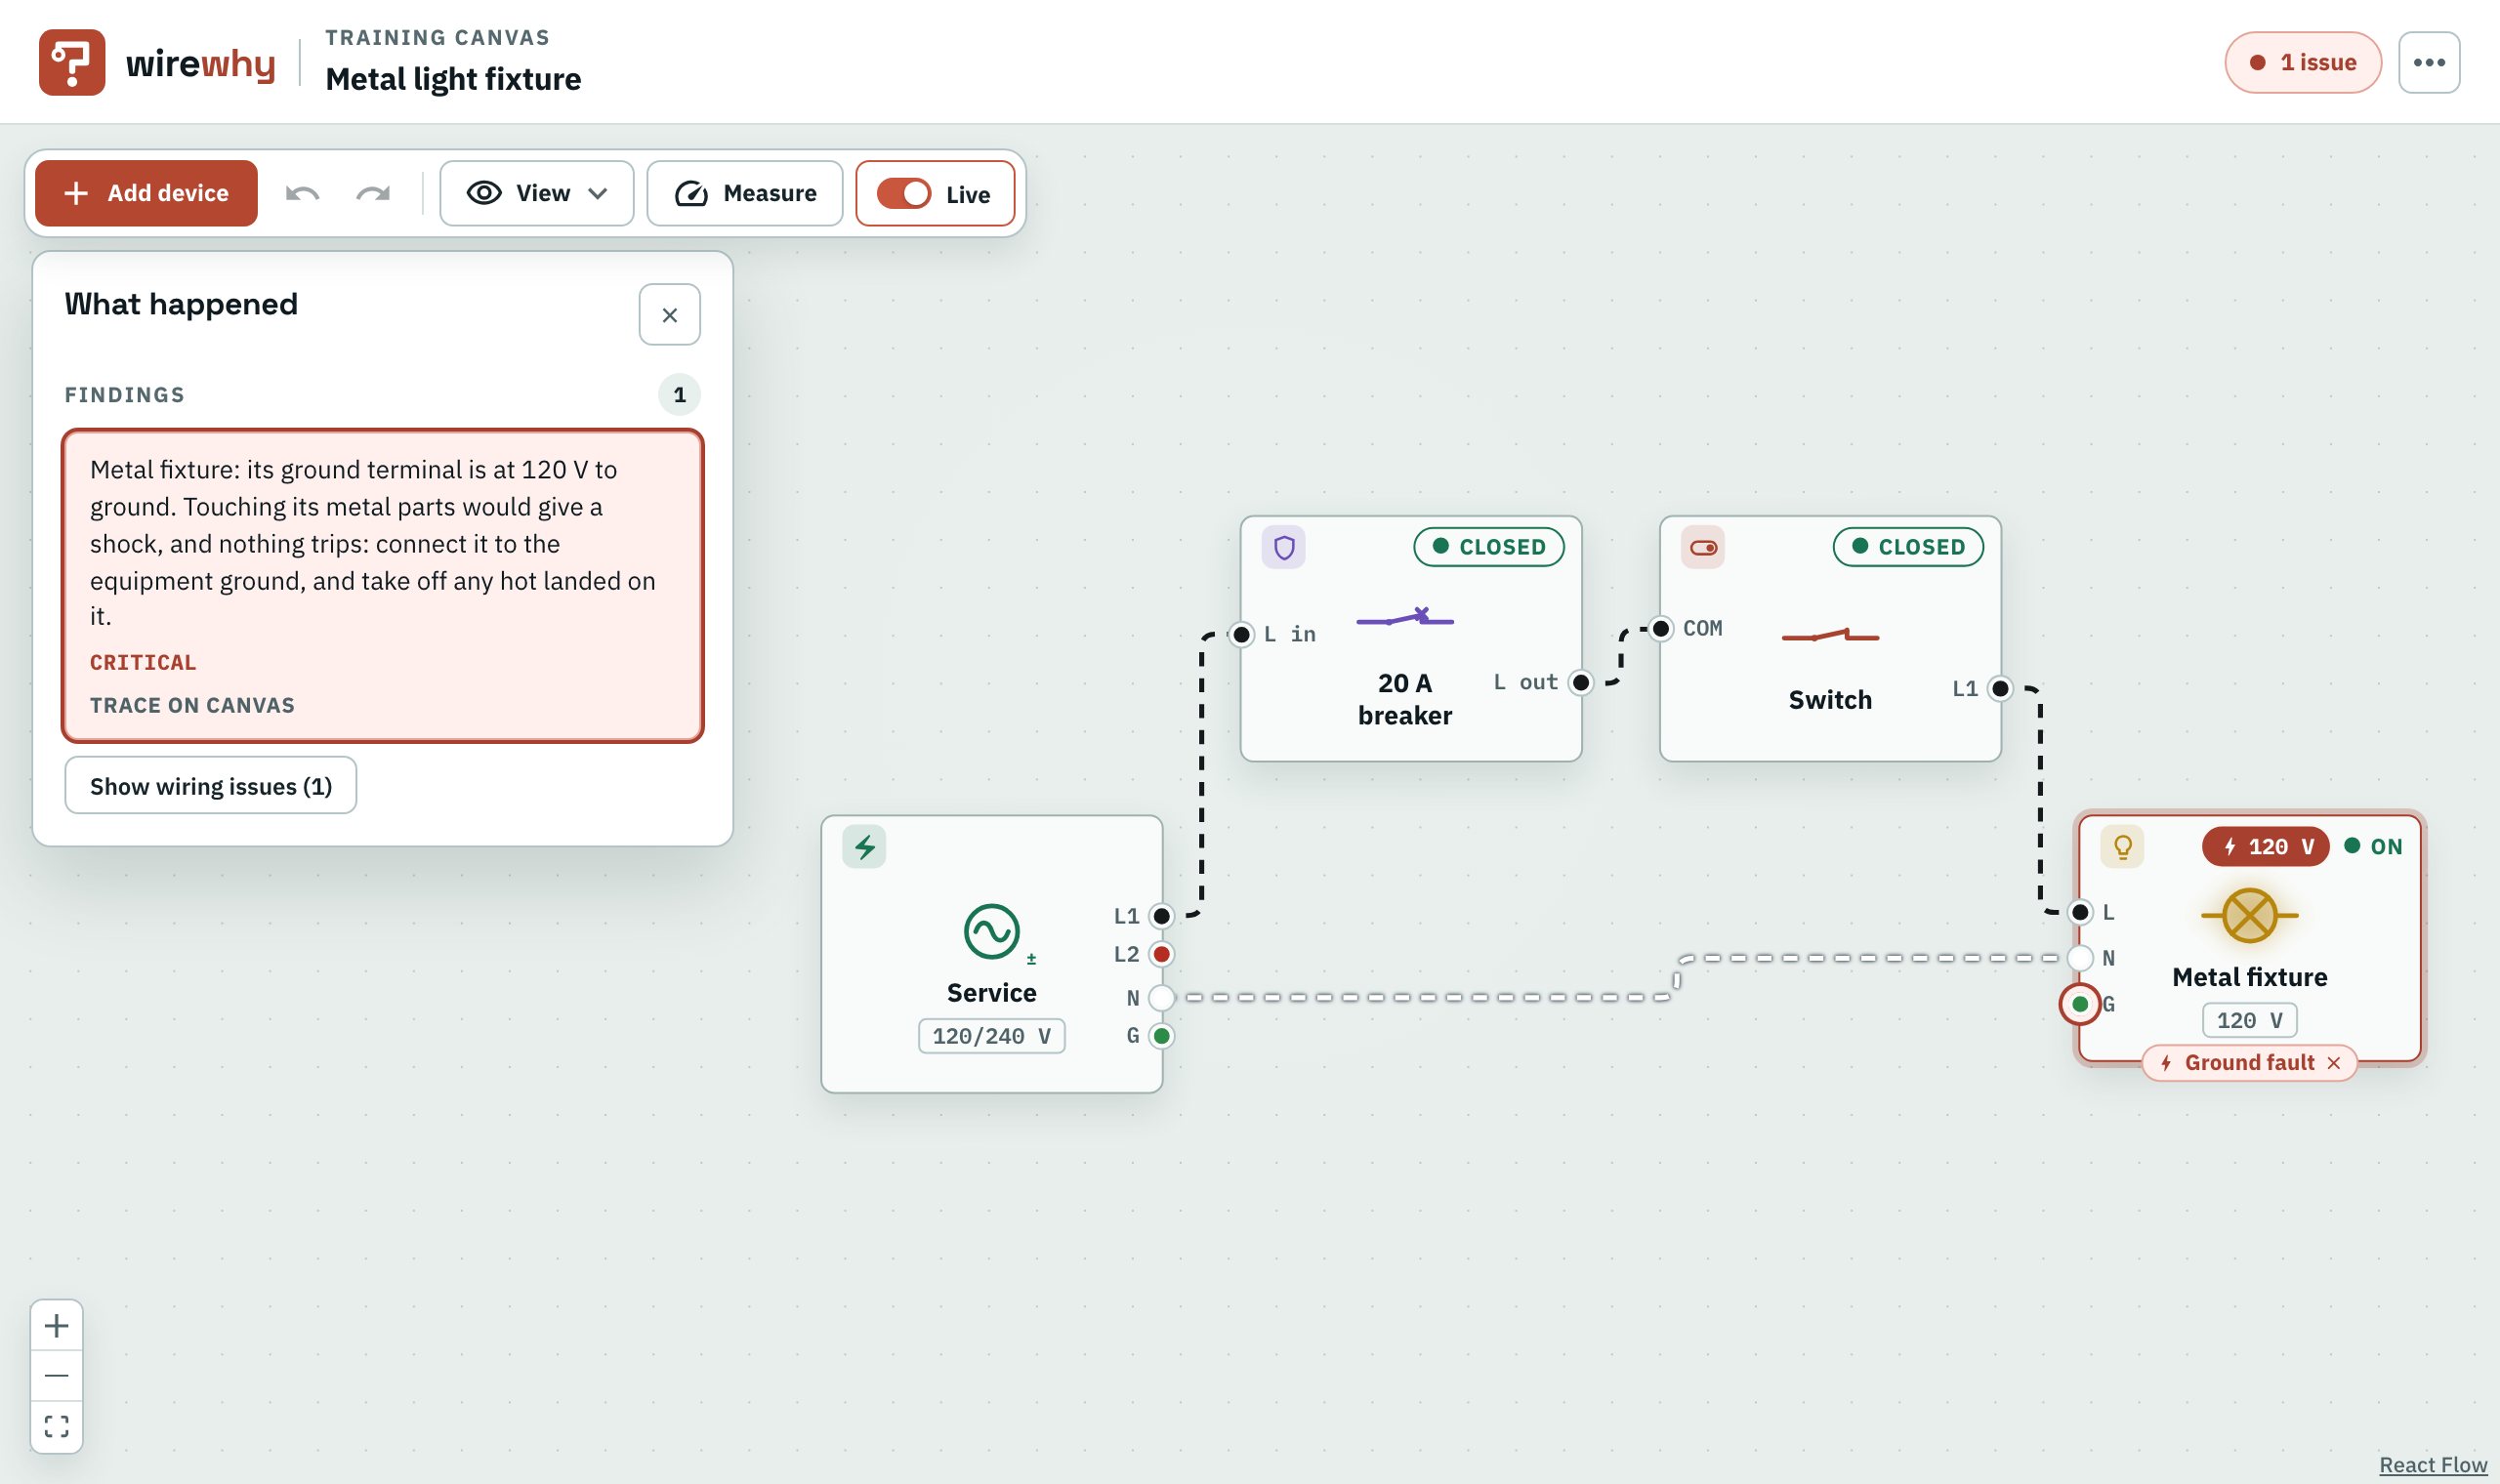Click the wirewhy logo icon
This screenshot has height=1484, width=2500.
[x=72, y=62]
